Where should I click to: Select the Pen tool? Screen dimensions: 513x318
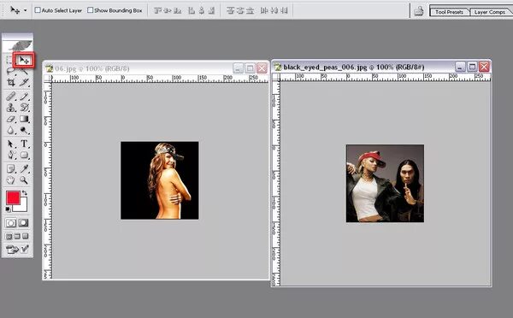tap(11, 155)
